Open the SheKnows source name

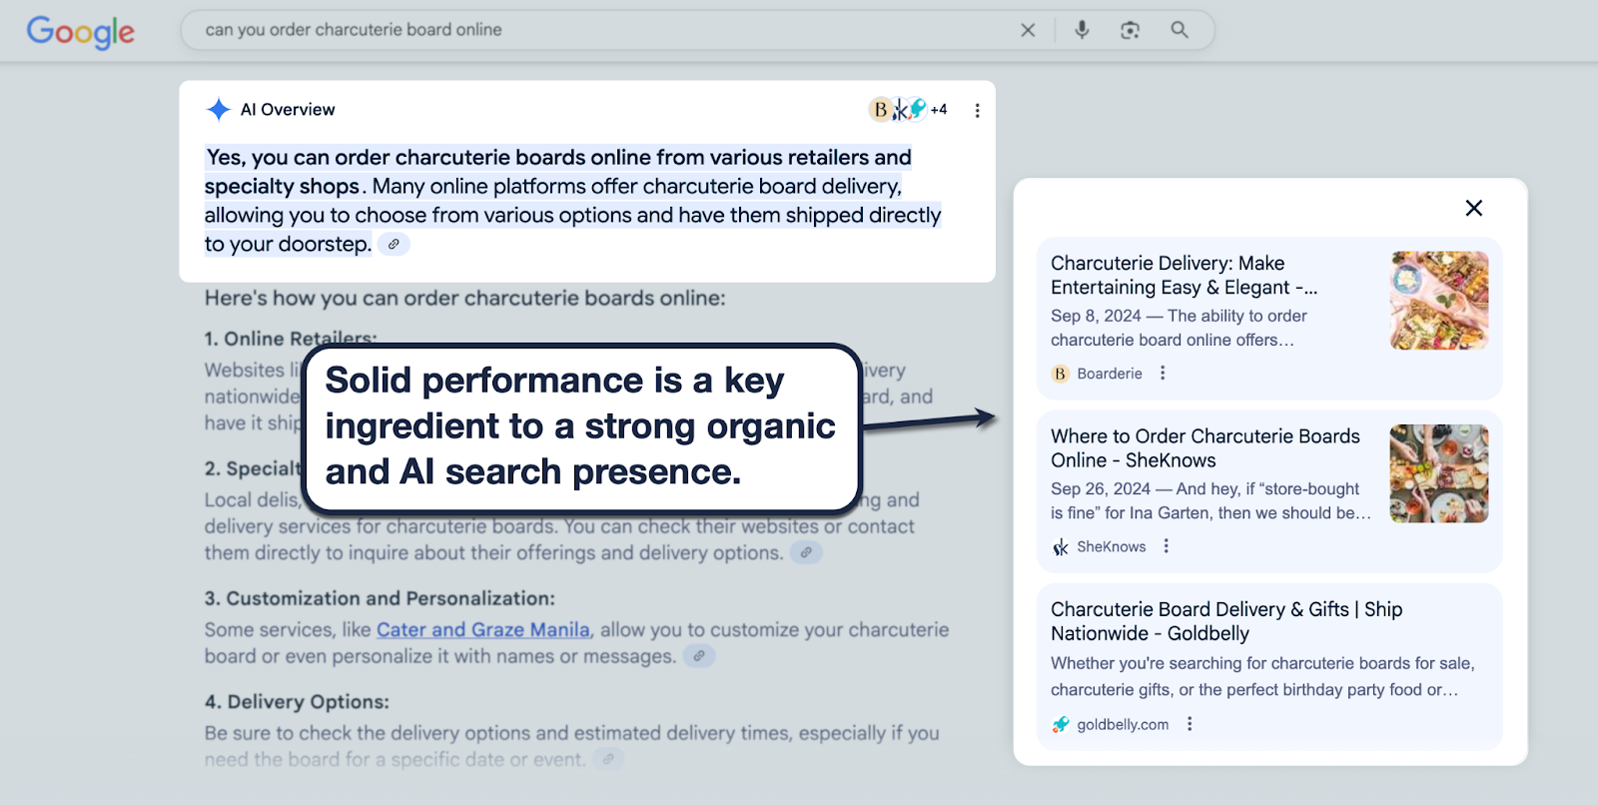(1111, 546)
